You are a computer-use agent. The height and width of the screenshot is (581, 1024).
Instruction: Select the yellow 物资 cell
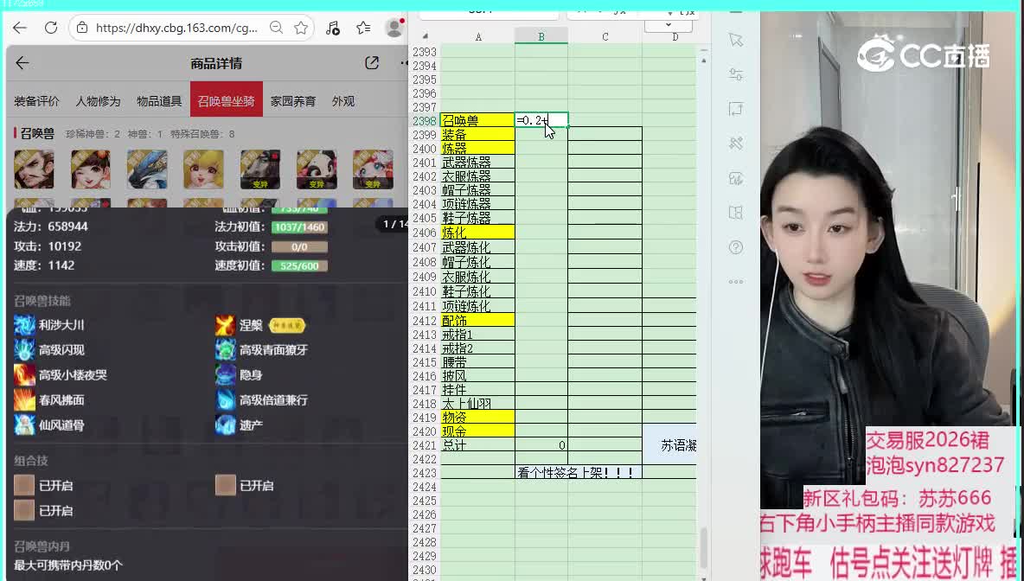(477, 418)
